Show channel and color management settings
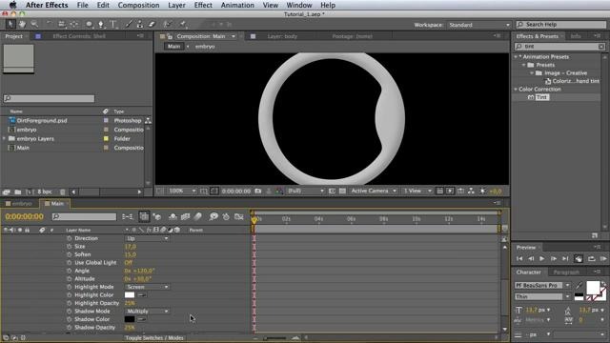 (279, 191)
